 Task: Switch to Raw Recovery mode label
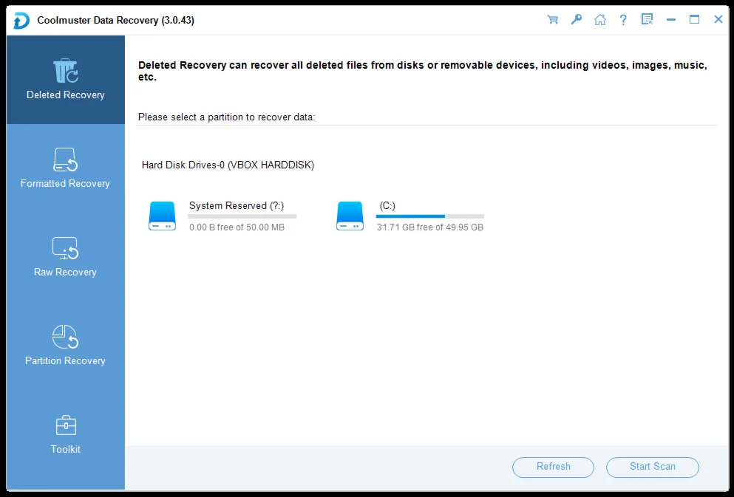coord(65,272)
